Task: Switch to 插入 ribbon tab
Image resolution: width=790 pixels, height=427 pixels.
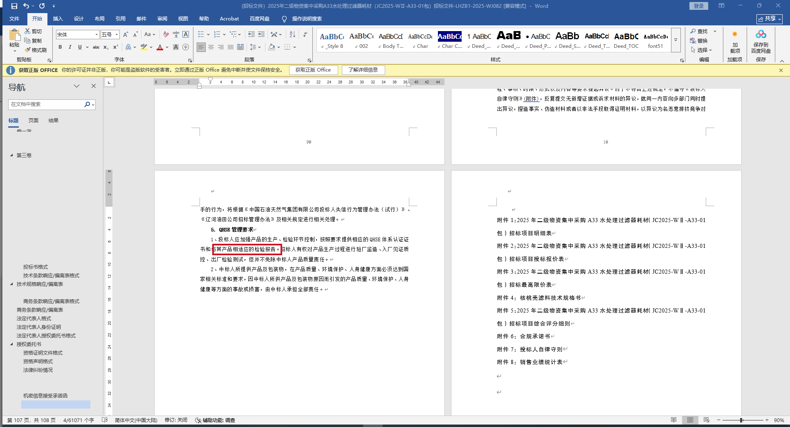Action: (x=58, y=19)
